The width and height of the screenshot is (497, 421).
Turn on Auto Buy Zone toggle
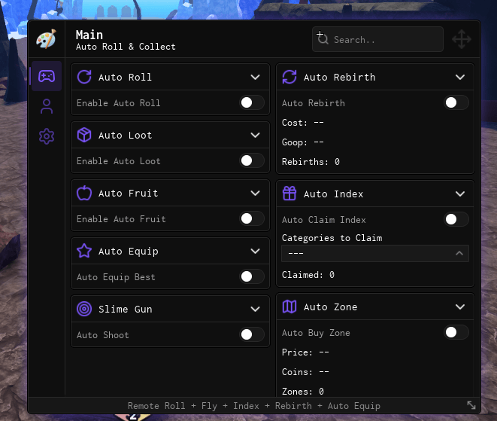(x=456, y=332)
